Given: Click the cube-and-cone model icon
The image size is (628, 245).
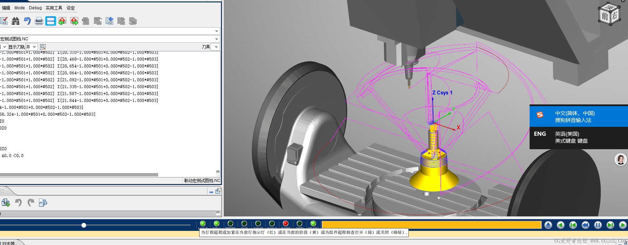Looking at the screenshot, I should pos(43,203).
